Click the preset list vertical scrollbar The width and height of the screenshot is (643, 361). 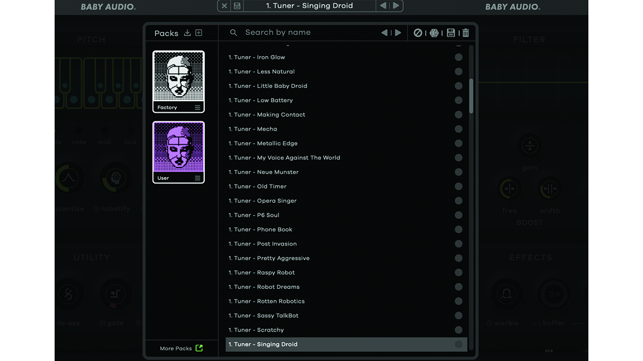click(x=472, y=96)
